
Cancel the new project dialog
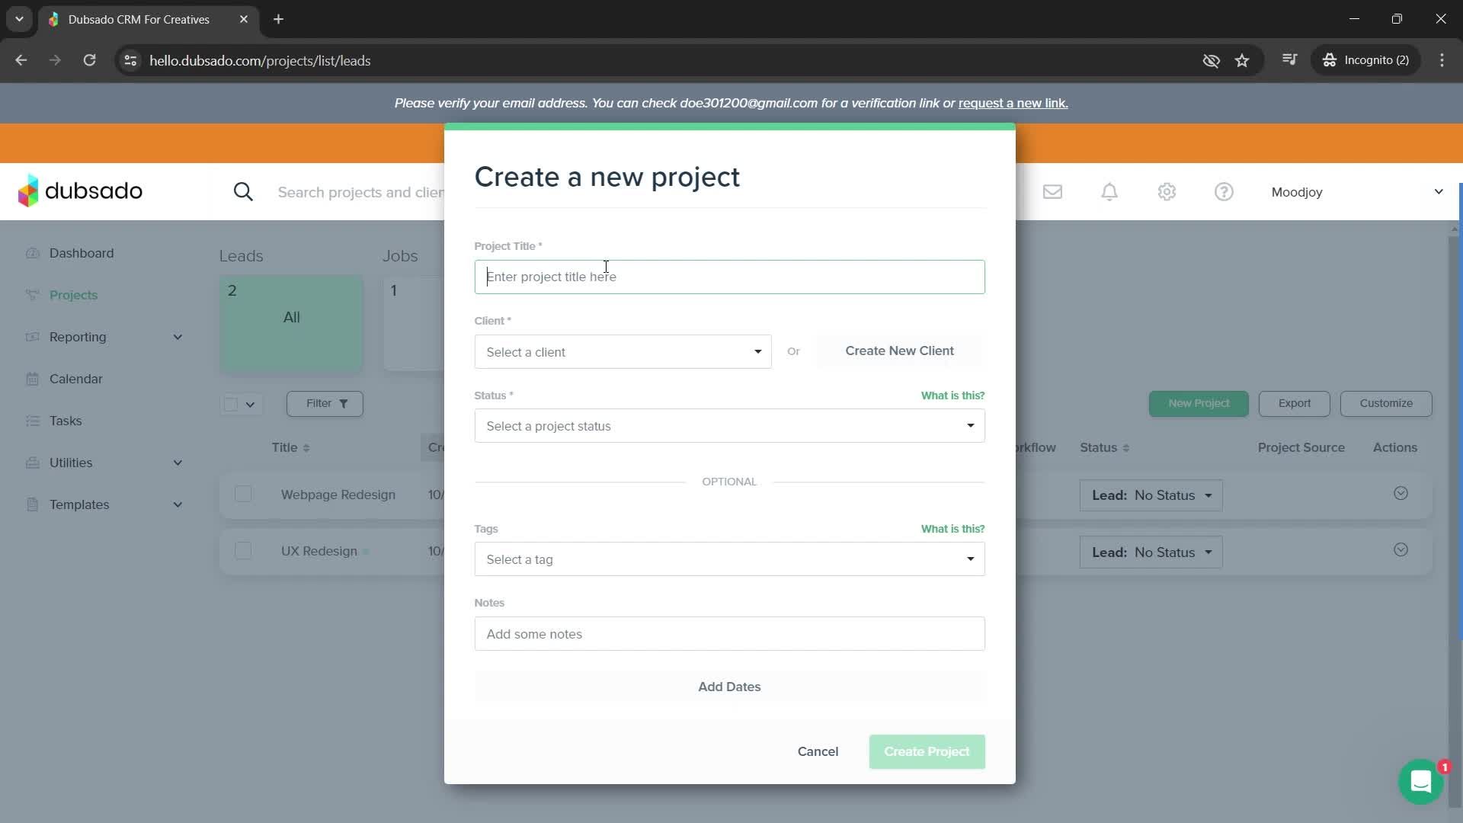(818, 751)
